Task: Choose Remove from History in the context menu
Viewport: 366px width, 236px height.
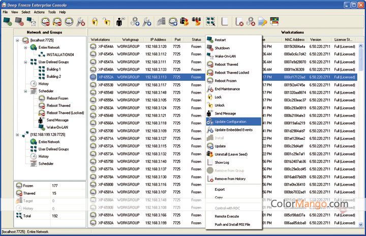Action: 233,179
